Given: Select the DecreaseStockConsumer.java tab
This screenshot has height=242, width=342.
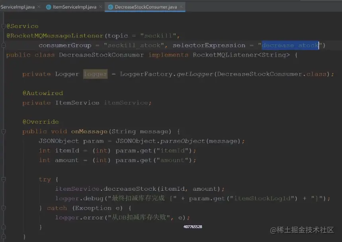Looking at the screenshot, I should pyautogui.click(x=146, y=7).
